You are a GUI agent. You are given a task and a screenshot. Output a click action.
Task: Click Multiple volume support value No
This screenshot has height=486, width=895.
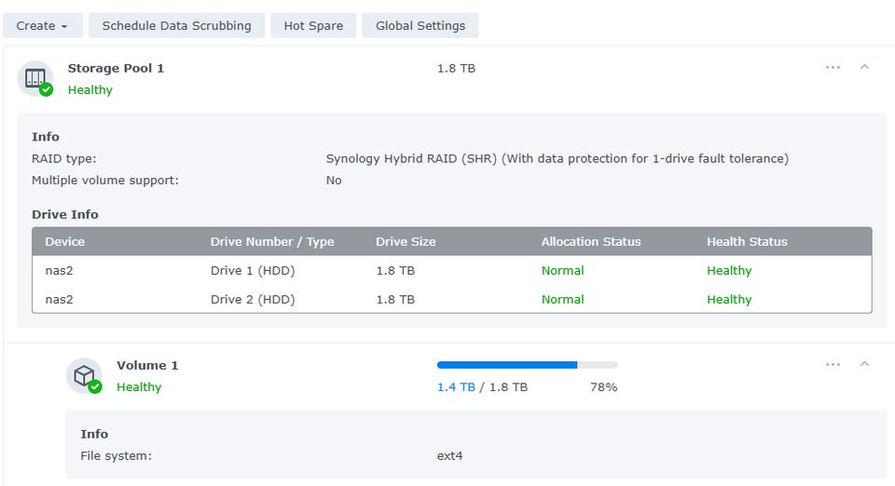tap(334, 180)
